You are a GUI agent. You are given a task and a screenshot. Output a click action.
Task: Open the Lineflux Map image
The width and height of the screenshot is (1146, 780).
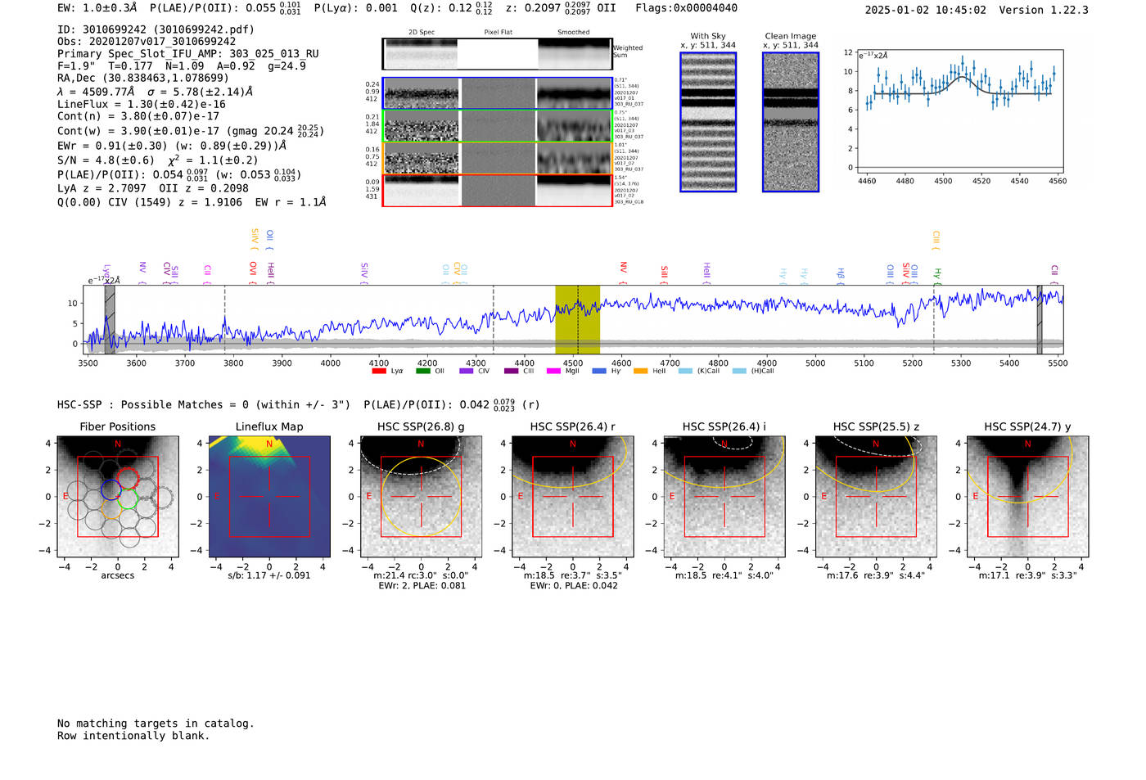(269, 496)
